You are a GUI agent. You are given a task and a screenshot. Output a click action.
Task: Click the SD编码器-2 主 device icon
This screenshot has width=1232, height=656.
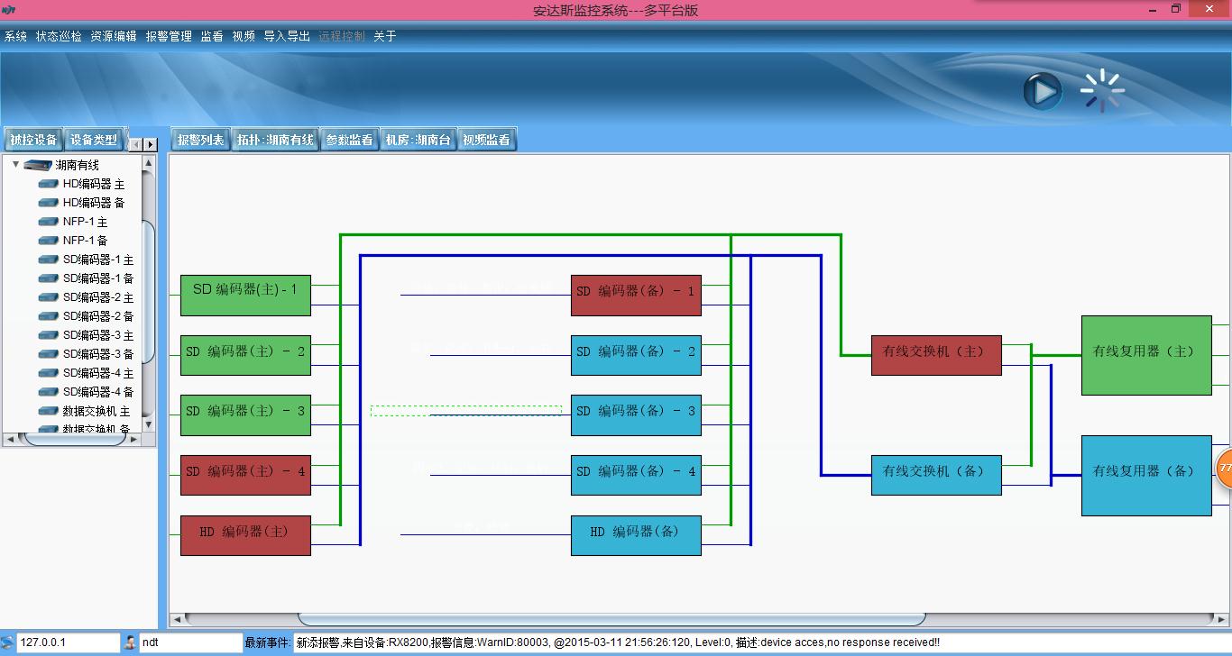coord(49,297)
